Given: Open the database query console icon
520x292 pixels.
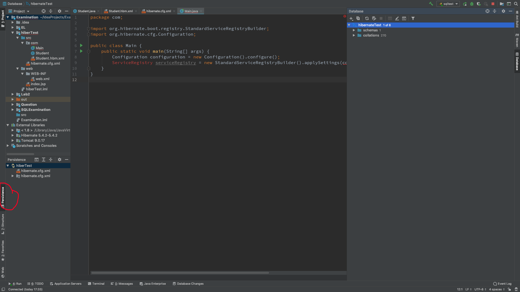Looking at the screenshot, I should click(404, 18).
